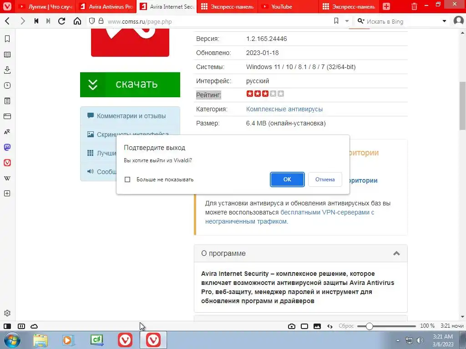
Task: Open the Downloads panel
Action: pyautogui.click(x=7, y=70)
